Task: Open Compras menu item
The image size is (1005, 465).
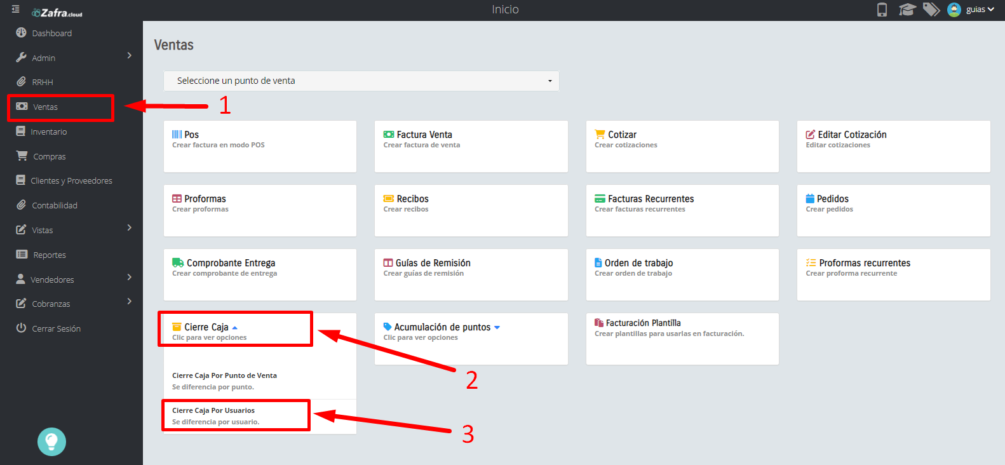Action: 50,156
